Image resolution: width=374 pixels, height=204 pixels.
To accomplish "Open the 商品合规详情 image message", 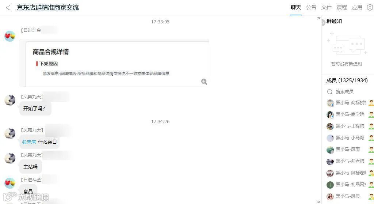I will tap(114, 63).
